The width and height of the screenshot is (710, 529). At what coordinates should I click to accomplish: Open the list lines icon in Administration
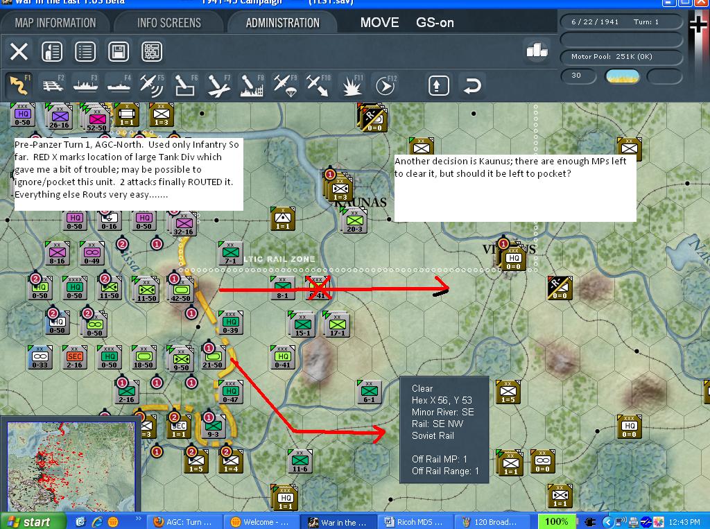pyautogui.click(x=85, y=51)
